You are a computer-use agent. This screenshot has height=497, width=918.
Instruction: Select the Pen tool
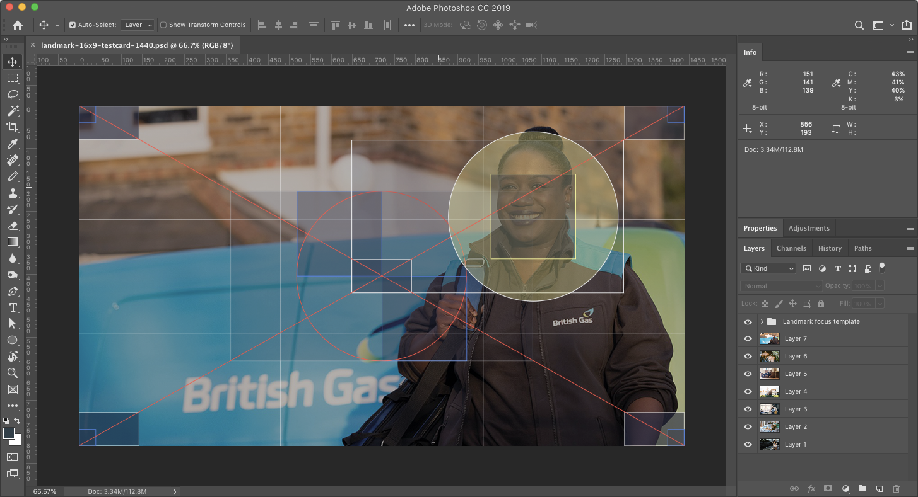13,291
